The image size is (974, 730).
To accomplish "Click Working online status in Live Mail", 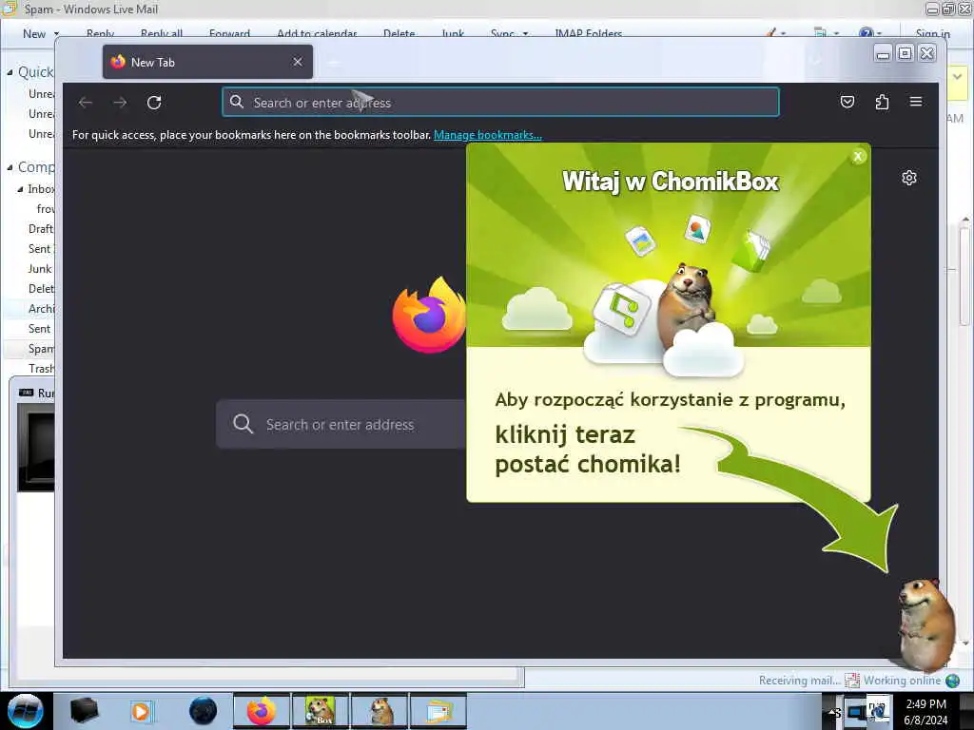I will (x=902, y=681).
